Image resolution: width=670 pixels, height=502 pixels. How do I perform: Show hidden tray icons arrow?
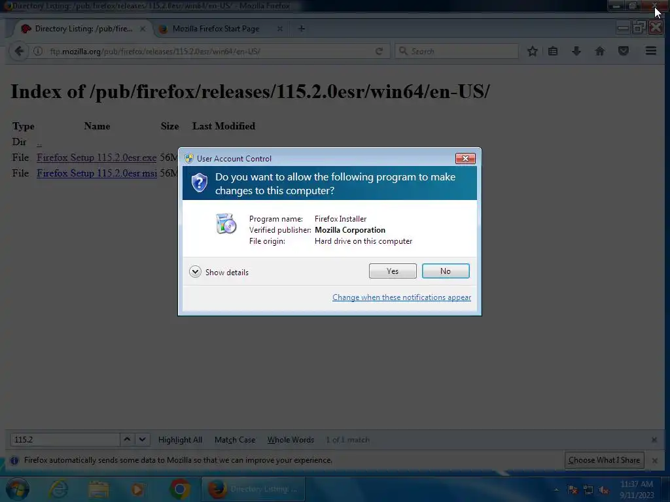tap(556, 490)
